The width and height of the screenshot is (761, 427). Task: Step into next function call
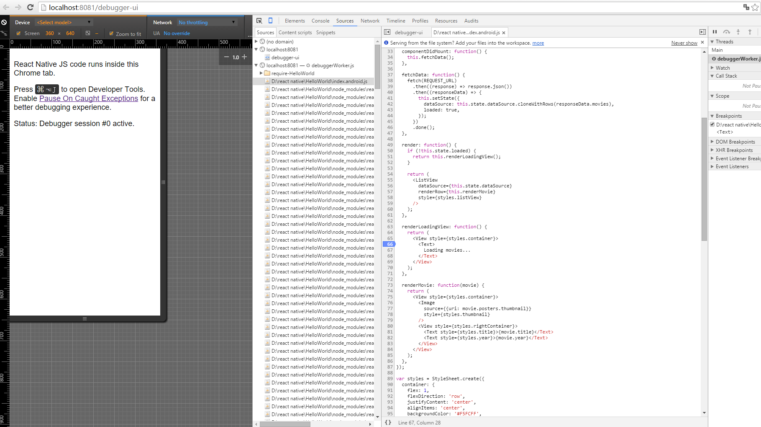click(x=738, y=32)
